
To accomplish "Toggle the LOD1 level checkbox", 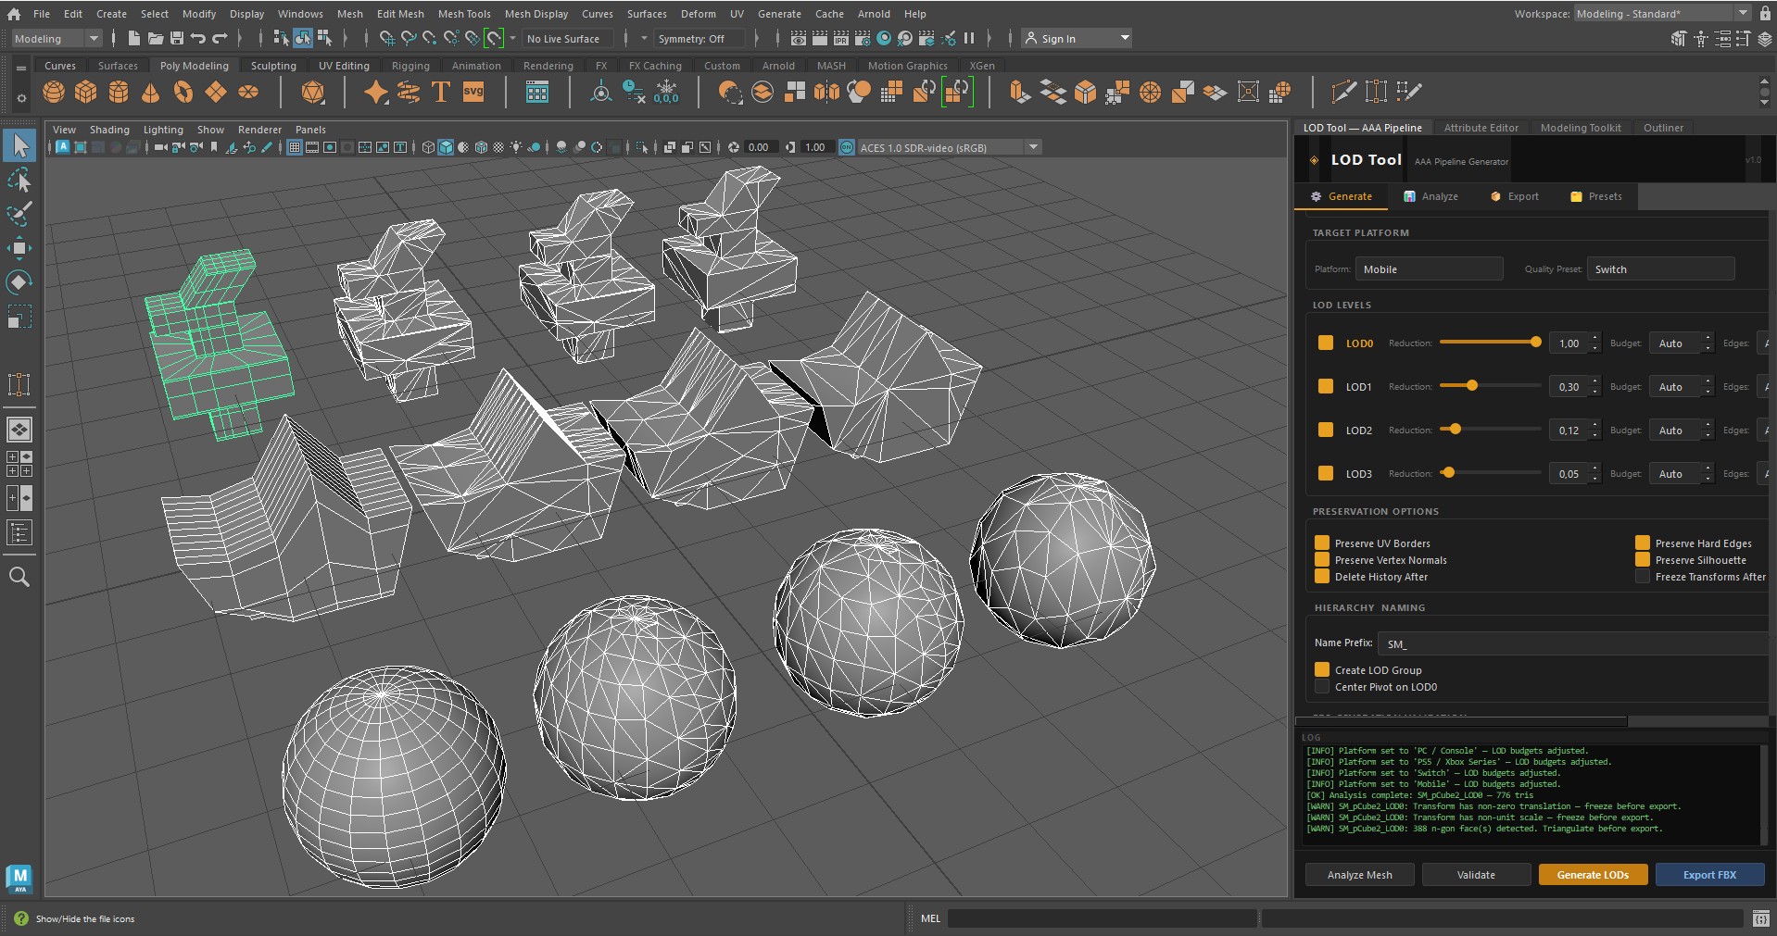I will click(x=1326, y=386).
